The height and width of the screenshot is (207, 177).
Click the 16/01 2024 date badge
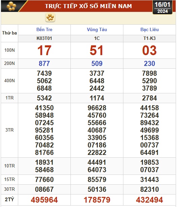pyautogui.click(x=163, y=7)
